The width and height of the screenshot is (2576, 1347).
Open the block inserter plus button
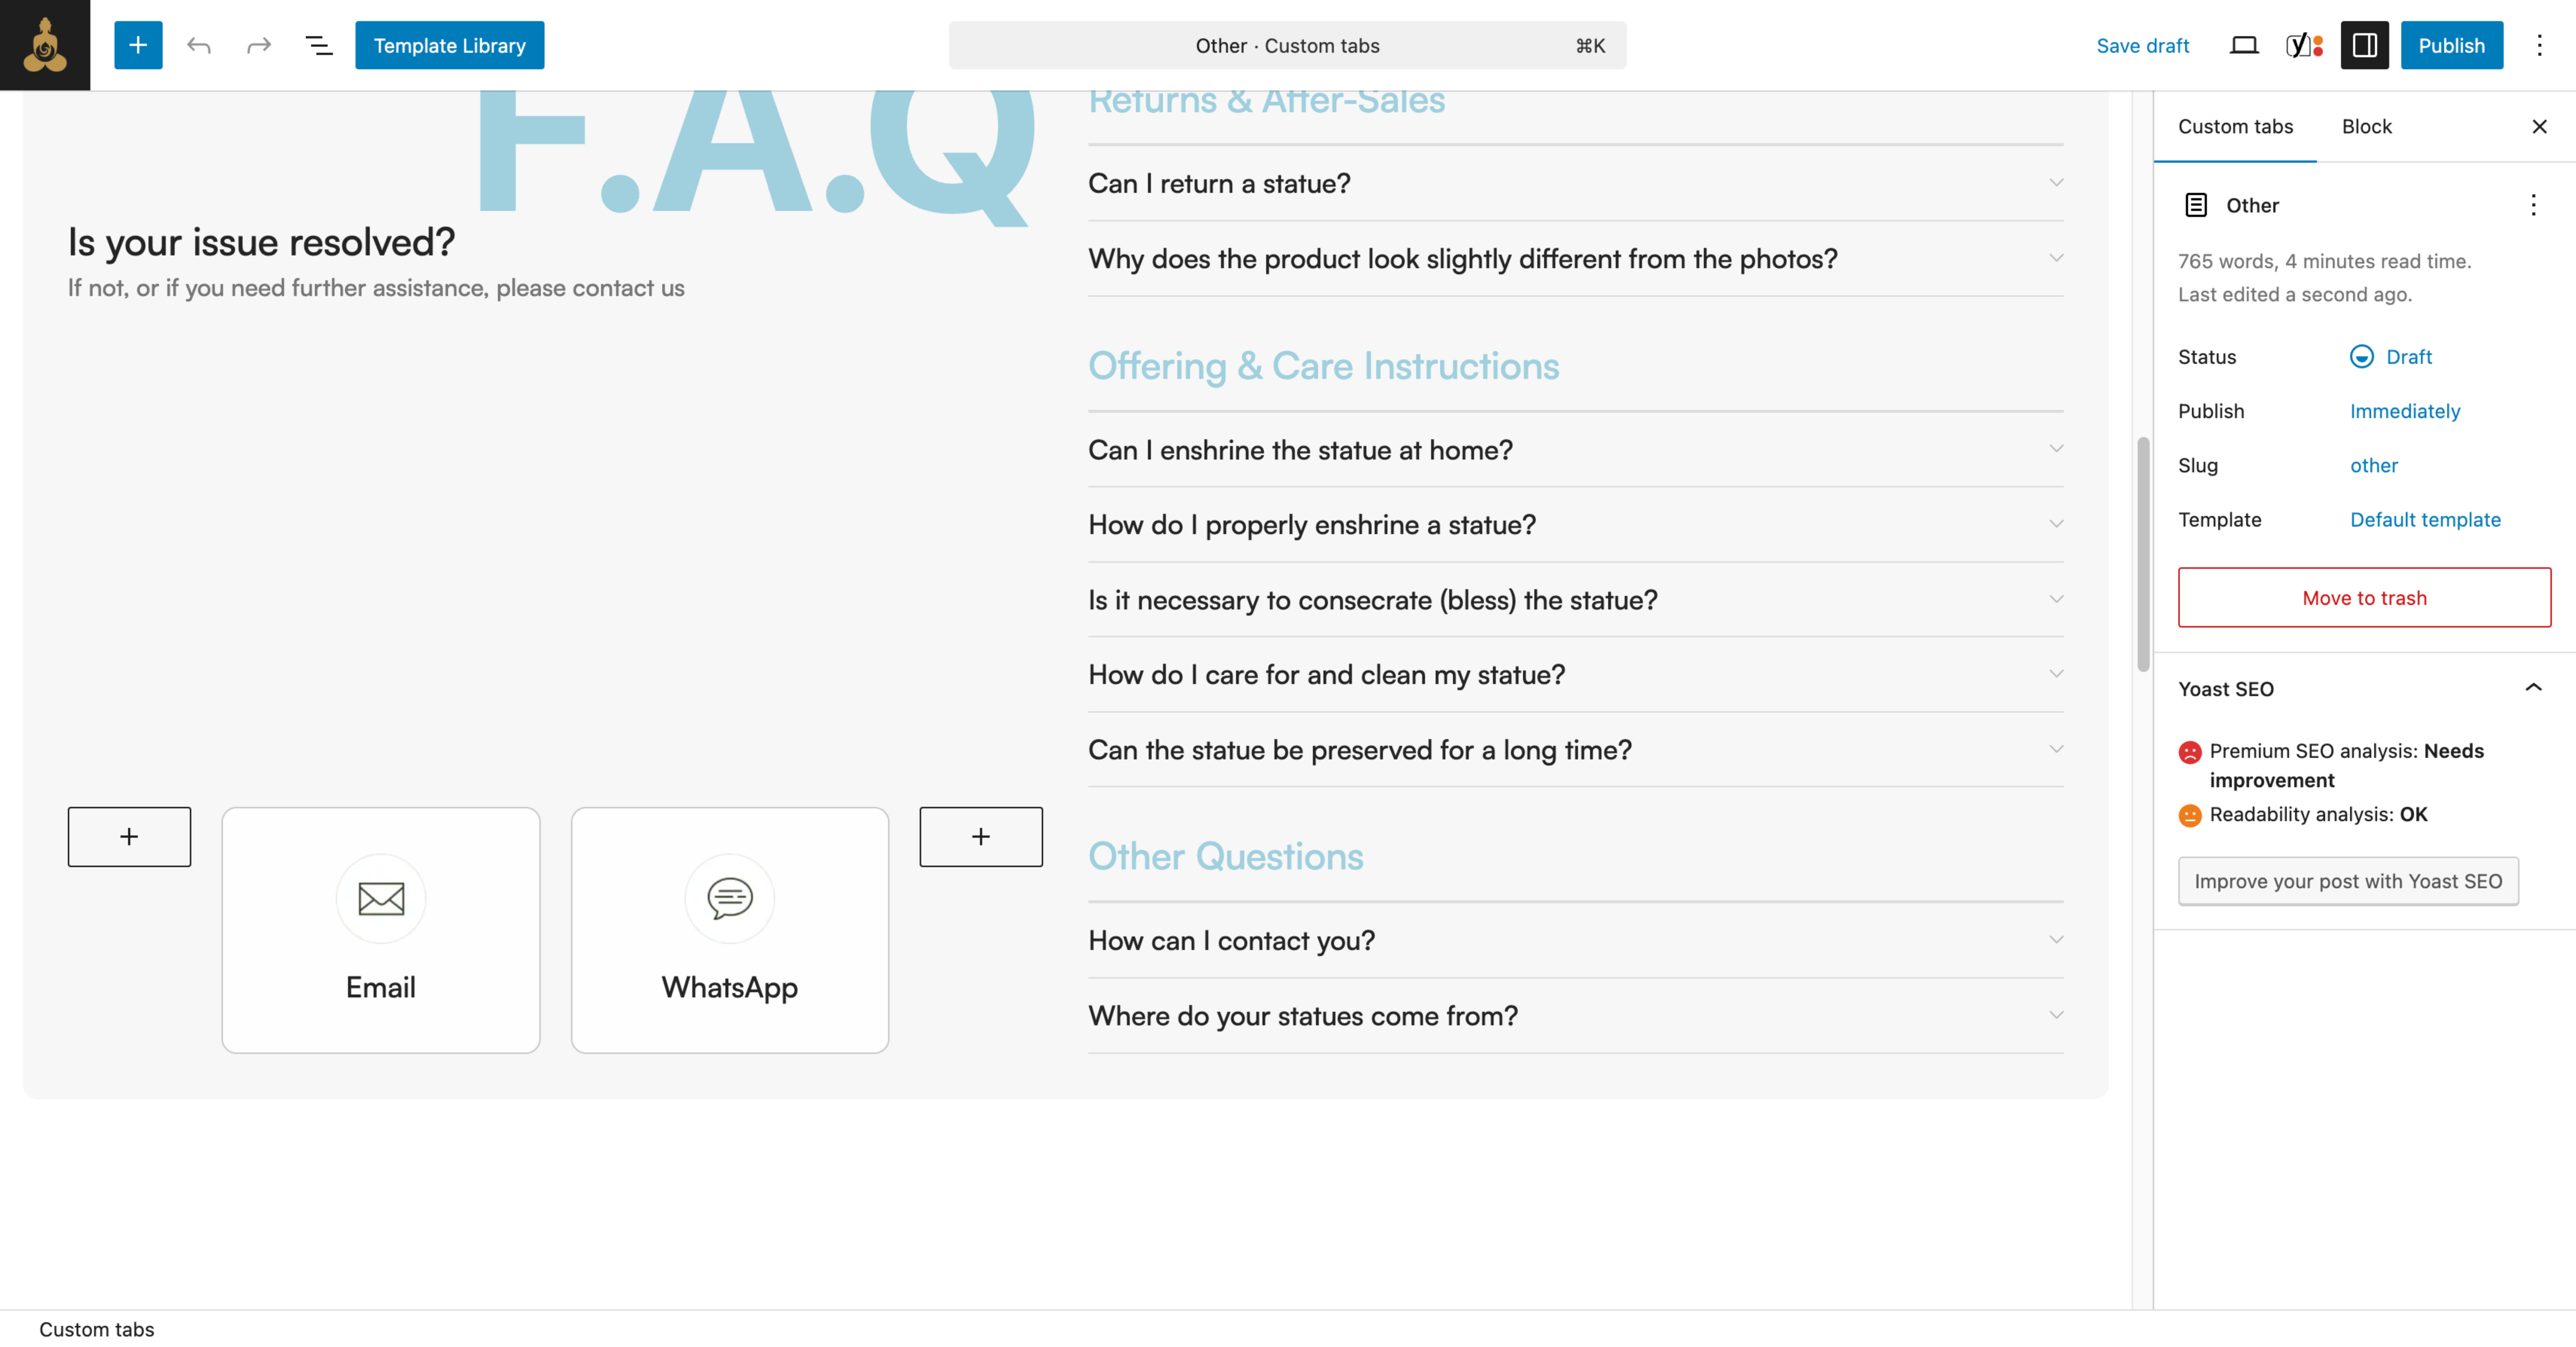[138, 45]
